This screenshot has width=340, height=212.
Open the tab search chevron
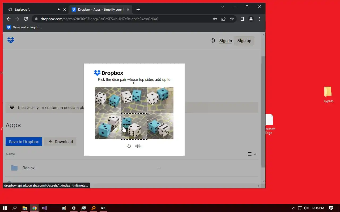(223, 7)
